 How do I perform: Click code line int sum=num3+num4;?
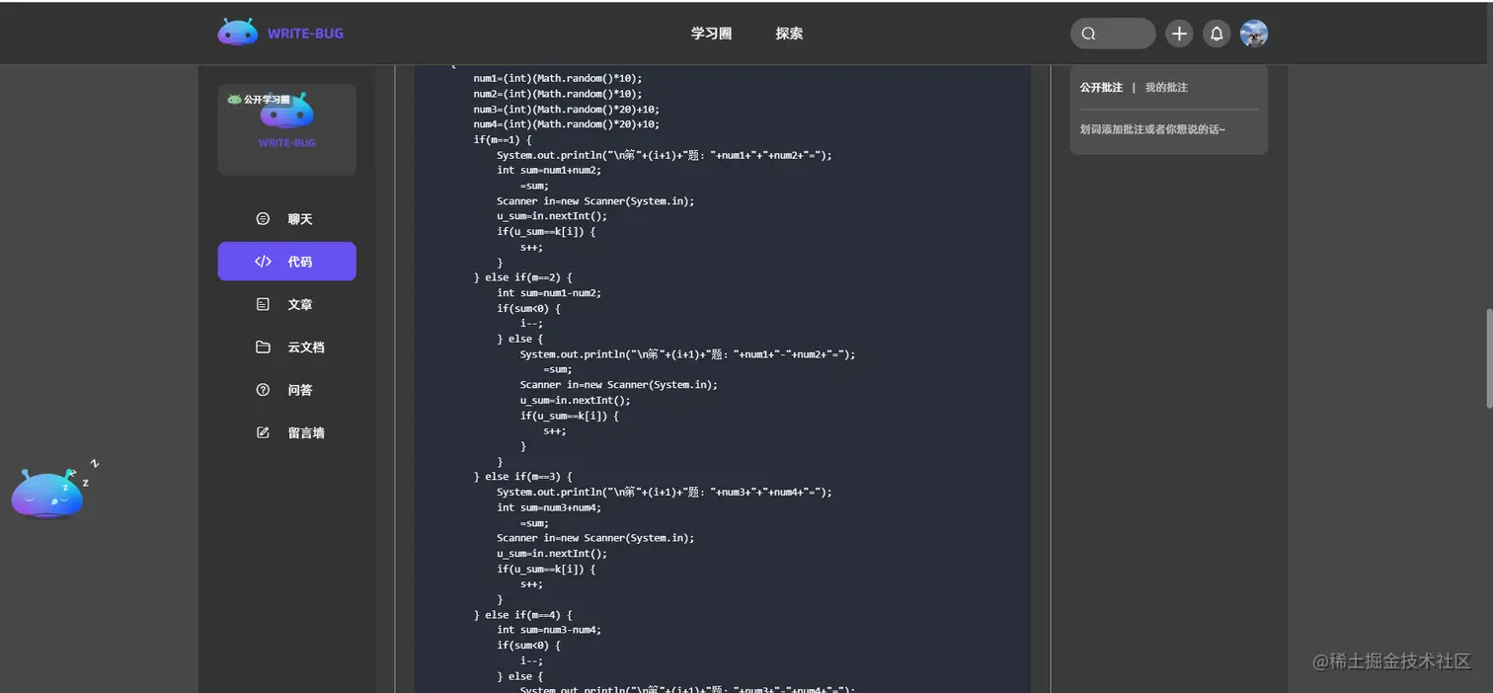549,507
